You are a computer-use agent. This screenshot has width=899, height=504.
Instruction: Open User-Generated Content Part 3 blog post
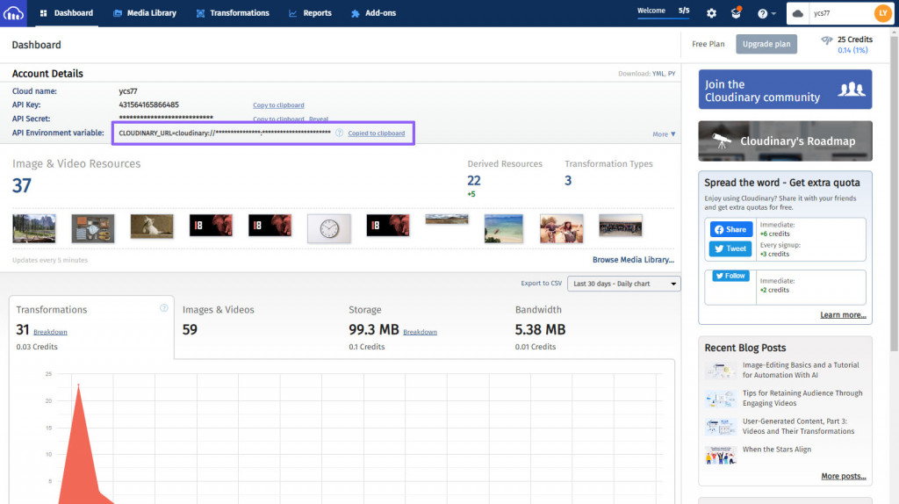798,426
